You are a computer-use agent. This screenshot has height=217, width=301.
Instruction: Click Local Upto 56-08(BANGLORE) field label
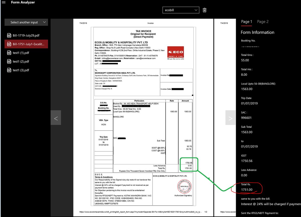[x=258, y=84]
